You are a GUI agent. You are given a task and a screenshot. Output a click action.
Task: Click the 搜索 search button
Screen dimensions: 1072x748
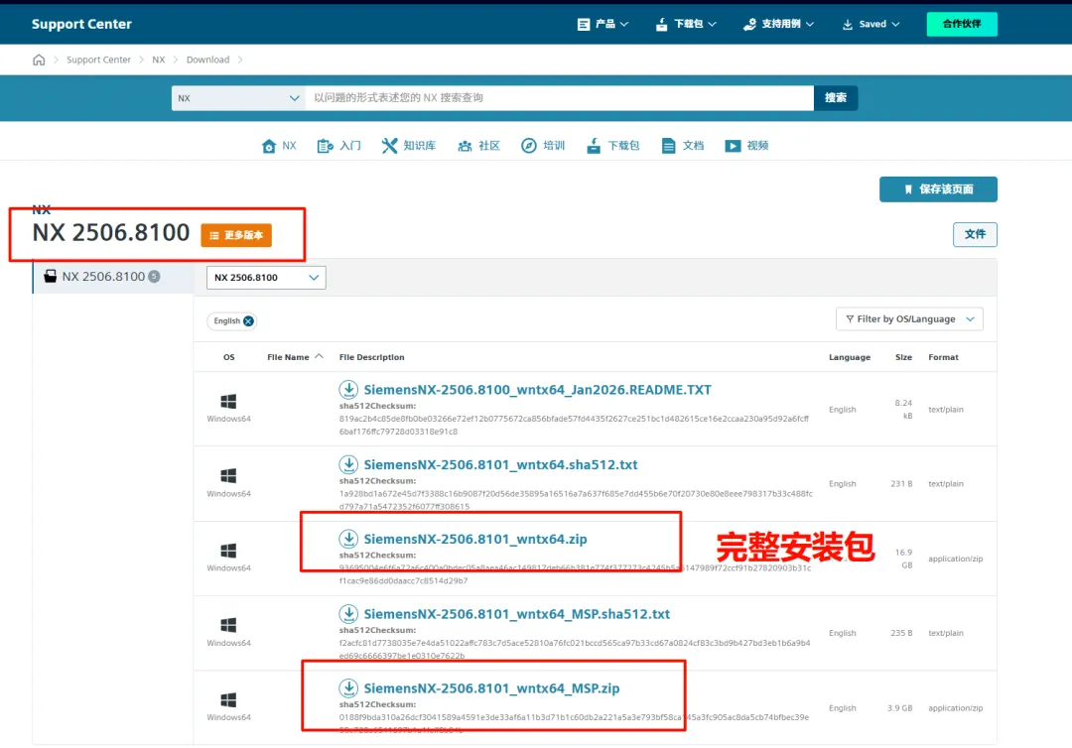tap(836, 97)
